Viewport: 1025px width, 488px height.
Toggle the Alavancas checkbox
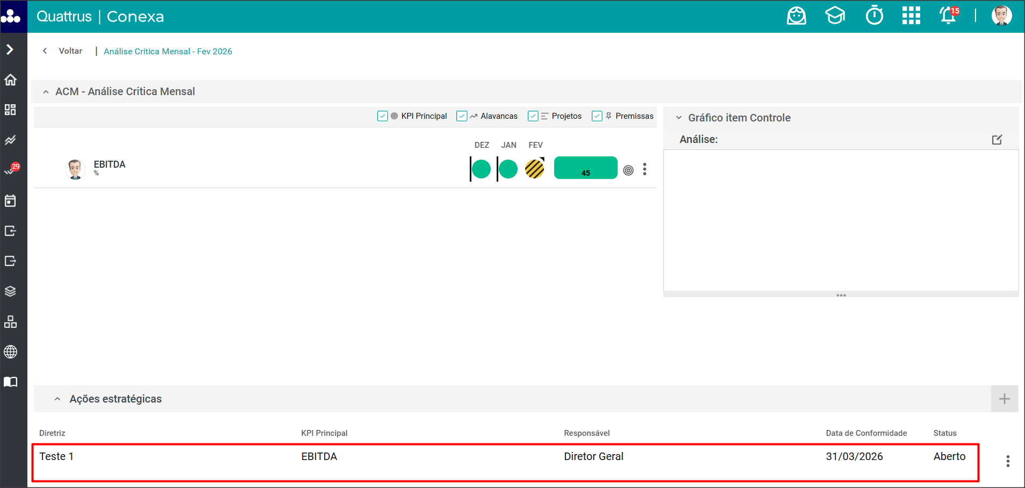pyautogui.click(x=462, y=116)
